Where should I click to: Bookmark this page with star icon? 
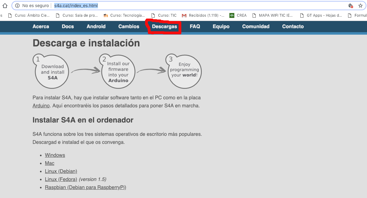click(360, 6)
